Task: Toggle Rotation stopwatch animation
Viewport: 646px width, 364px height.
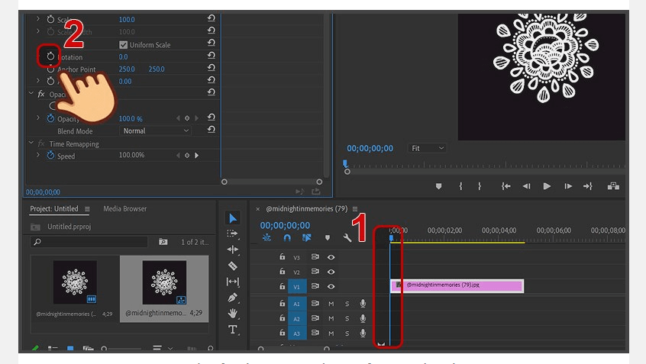Action: coord(50,56)
